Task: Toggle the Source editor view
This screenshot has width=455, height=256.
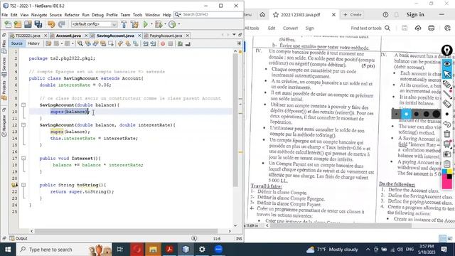Action: [17, 43]
